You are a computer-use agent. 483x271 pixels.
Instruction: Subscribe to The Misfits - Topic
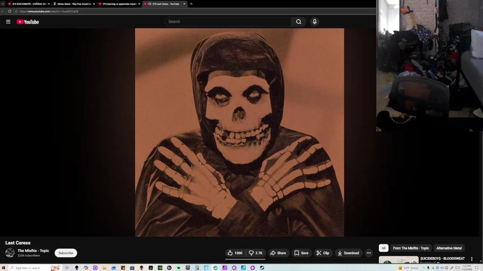coord(66,253)
